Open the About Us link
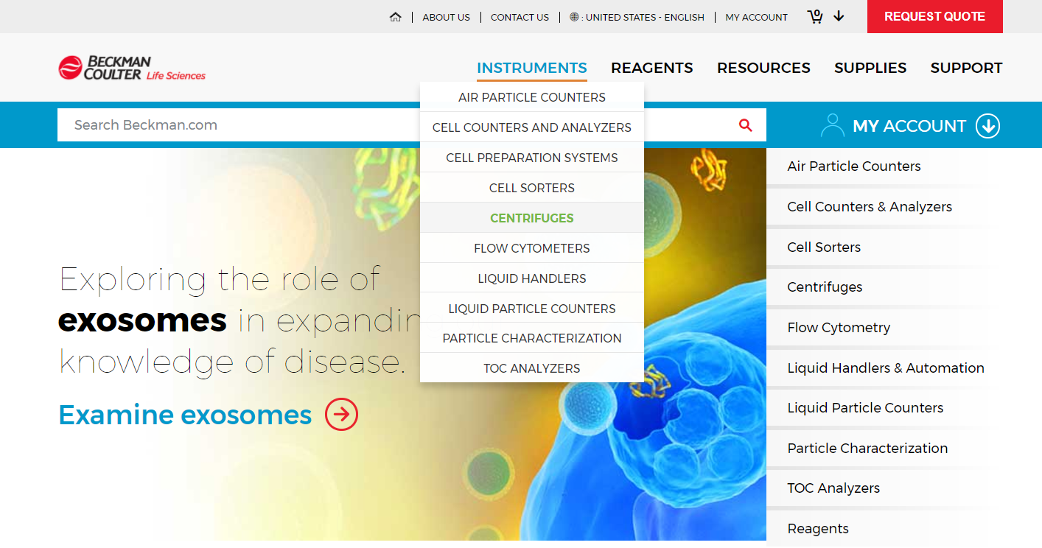The image size is (1042, 548). (x=446, y=17)
